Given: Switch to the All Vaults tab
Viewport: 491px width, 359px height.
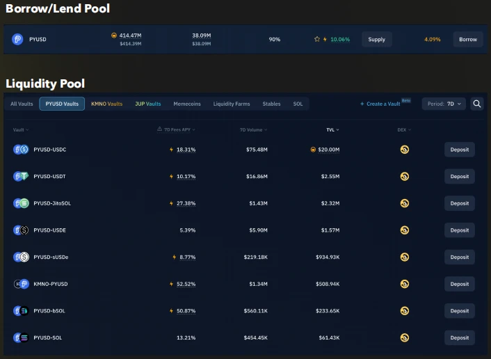Looking at the screenshot, I should coord(22,104).
